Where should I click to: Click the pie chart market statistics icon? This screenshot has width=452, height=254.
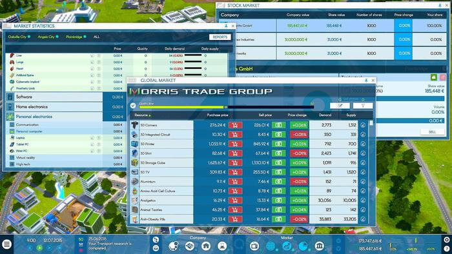coord(303,246)
